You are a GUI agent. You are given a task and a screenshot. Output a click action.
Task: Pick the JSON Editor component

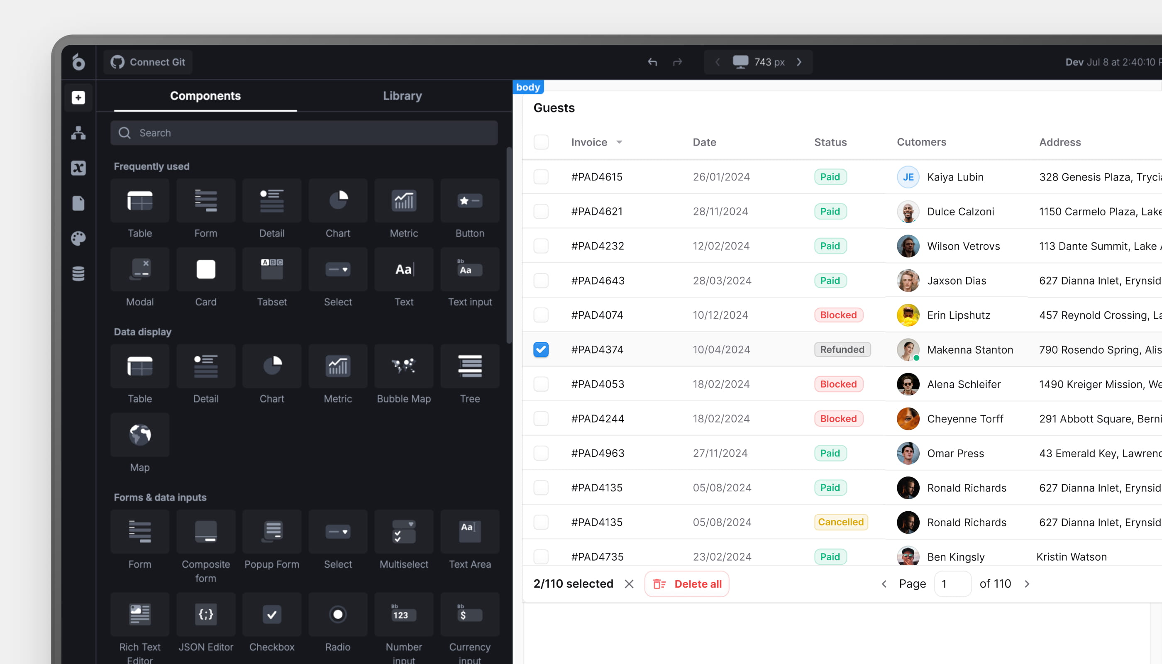click(206, 615)
